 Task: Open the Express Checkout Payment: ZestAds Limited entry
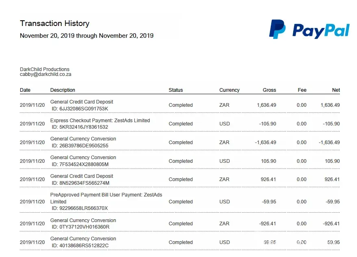tap(100, 121)
